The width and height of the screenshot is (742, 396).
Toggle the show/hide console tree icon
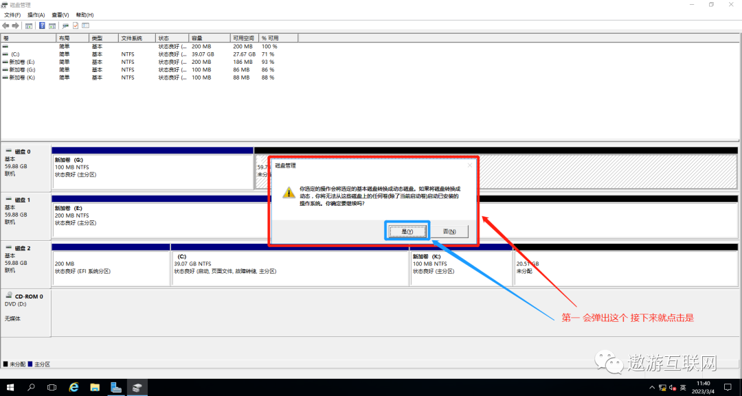[x=29, y=25]
